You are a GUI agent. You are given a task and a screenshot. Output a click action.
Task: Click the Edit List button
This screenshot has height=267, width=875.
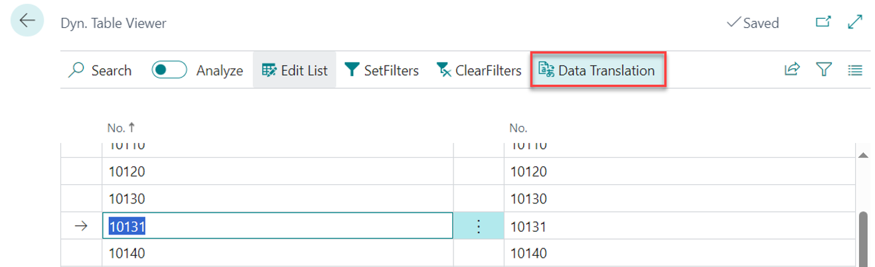pyautogui.click(x=295, y=70)
